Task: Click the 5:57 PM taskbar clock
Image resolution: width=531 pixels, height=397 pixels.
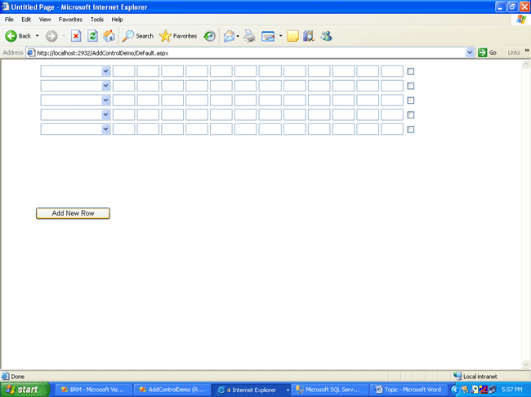Action: click(x=511, y=390)
